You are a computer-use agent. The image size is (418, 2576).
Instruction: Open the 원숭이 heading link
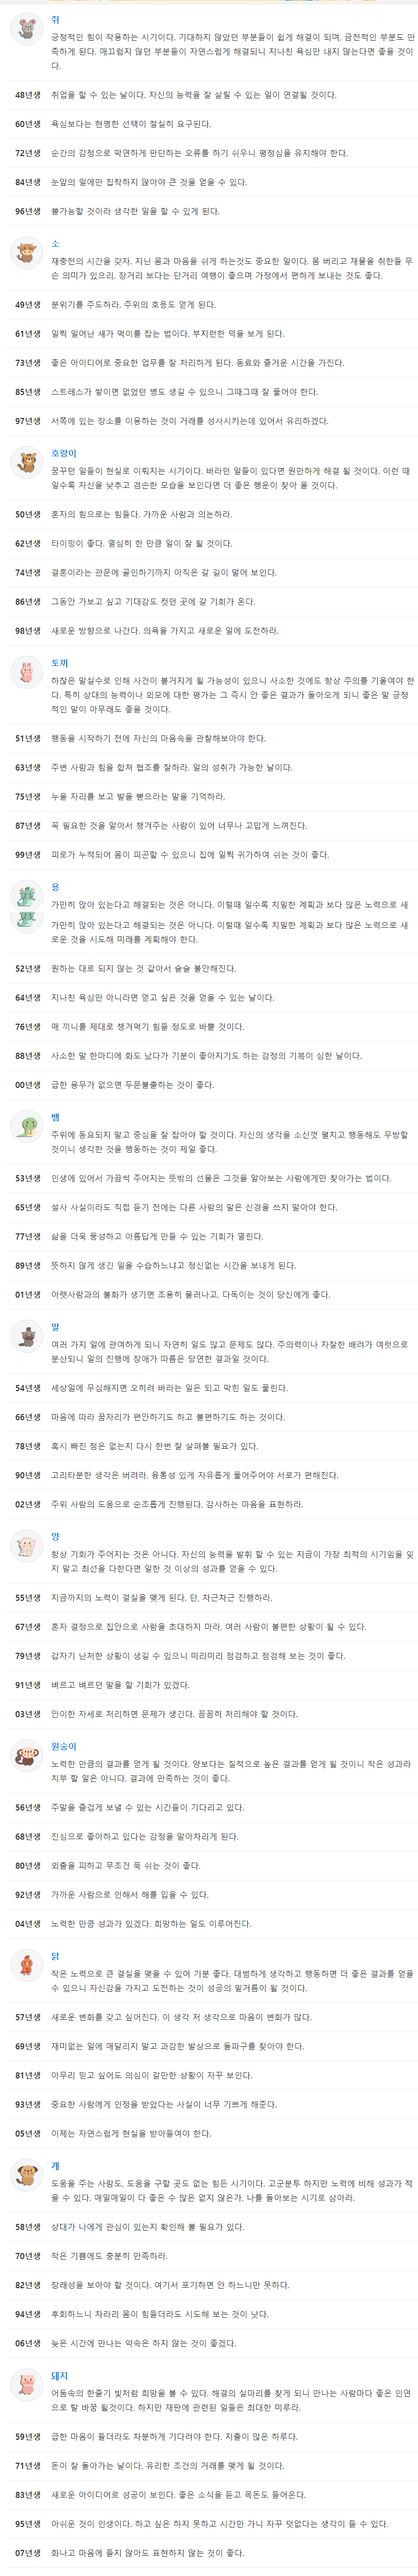(64, 1746)
